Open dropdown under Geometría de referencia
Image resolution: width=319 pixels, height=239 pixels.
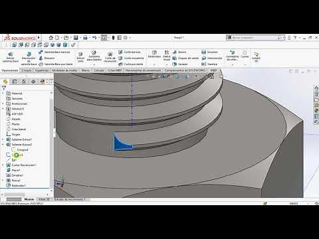coord(232,64)
